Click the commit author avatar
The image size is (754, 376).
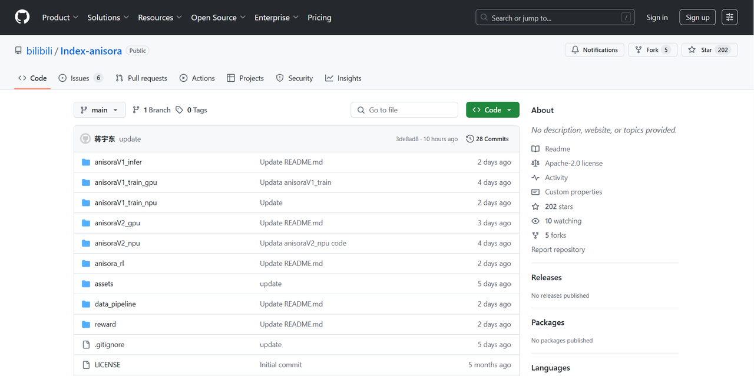[85, 139]
